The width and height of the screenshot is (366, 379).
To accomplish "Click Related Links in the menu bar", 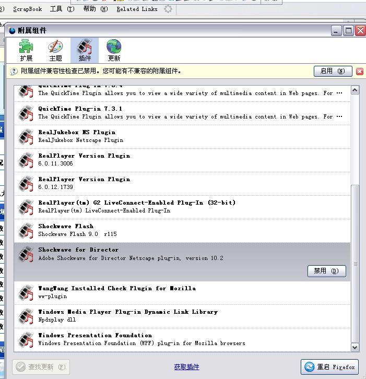I will coord(137,9).
